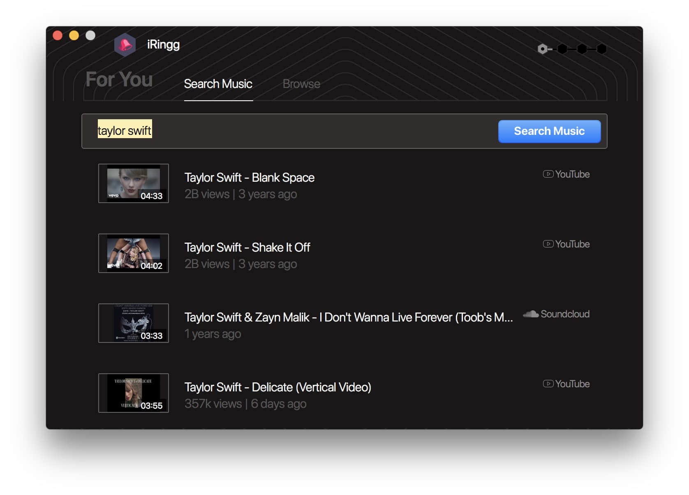
Task: Click the Soundcloud source label
Action: click(x=565, y=314)
